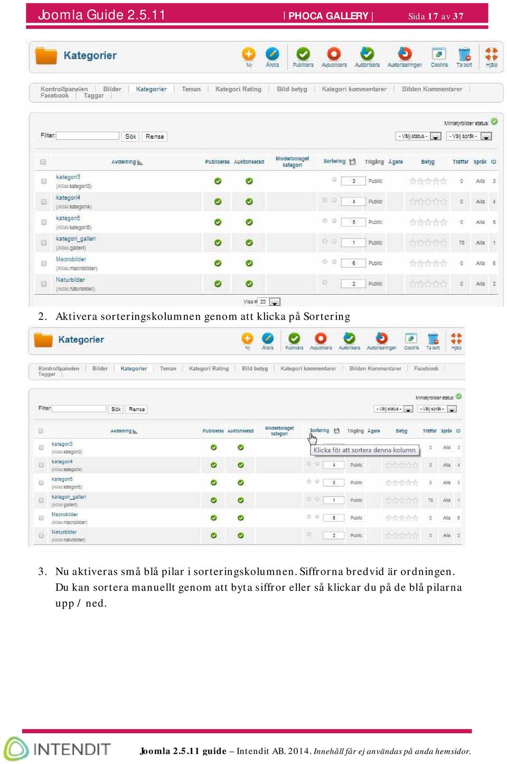
Task: Click Ta bort trash icon in upper screenshot
Action: [464, 54]
